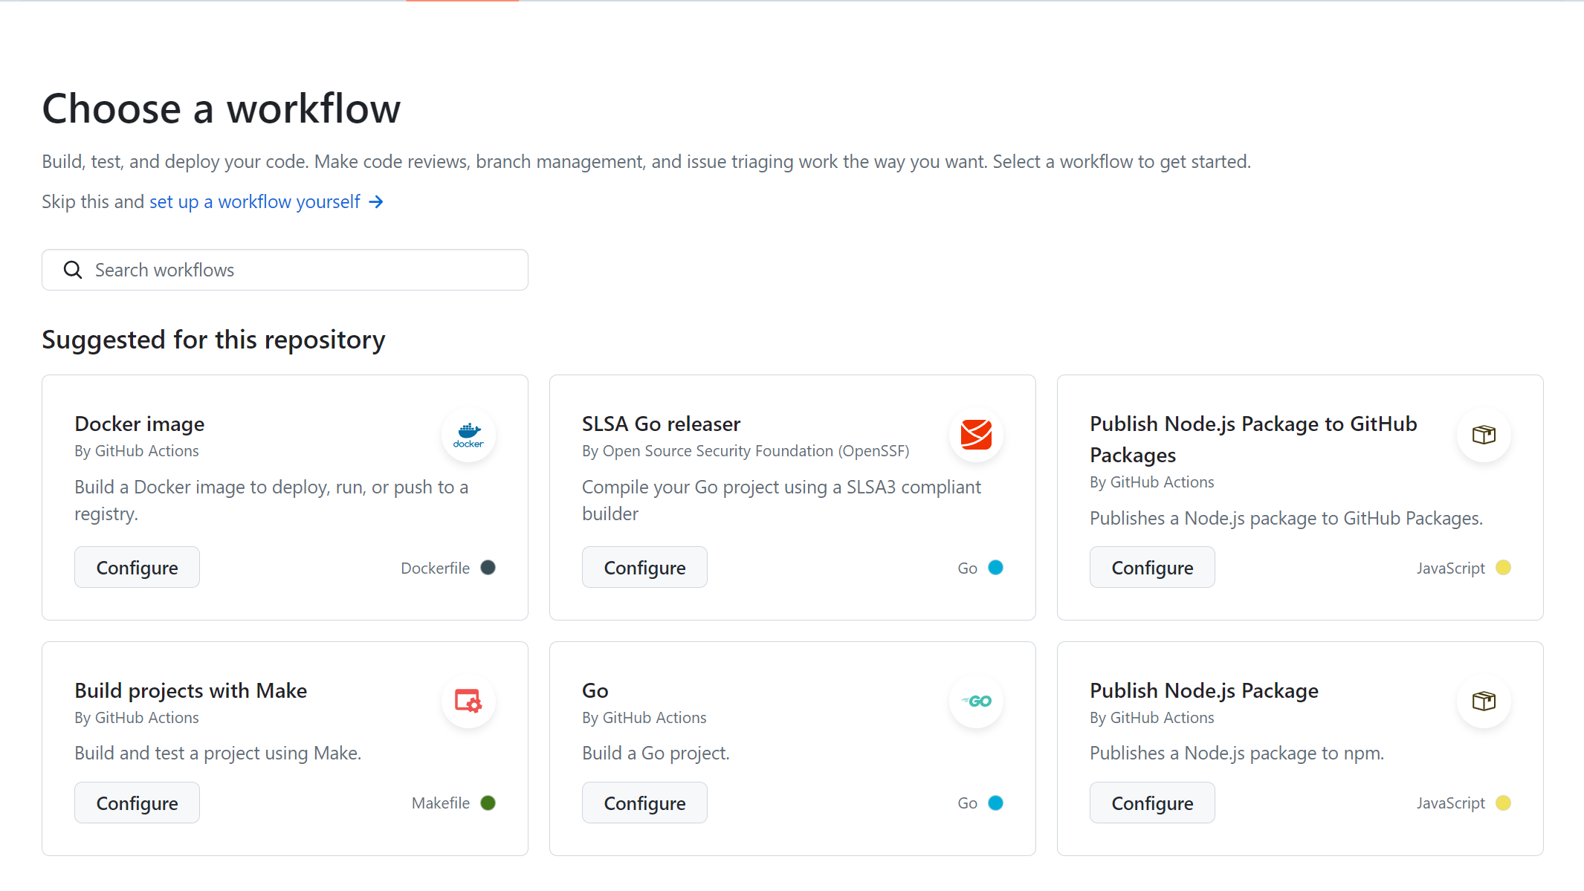1584x891 pixels.
Task: Click the arrow icon after the skip link
Action: pyautogui.click(x=377, y=201)
